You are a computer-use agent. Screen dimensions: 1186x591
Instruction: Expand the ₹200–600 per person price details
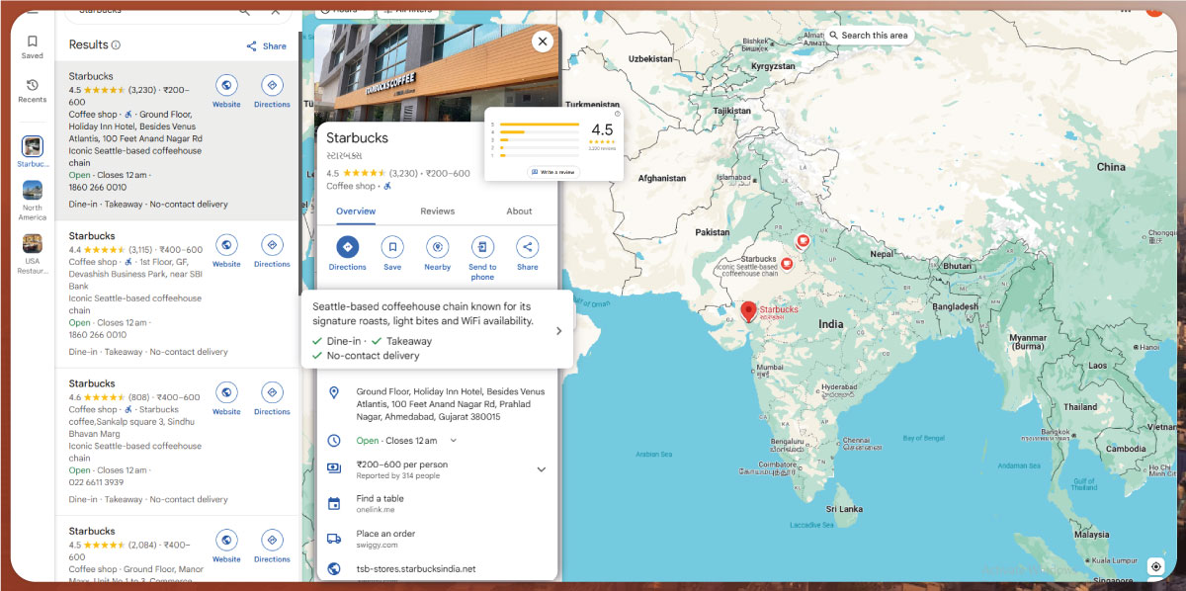tap(542, 469)
